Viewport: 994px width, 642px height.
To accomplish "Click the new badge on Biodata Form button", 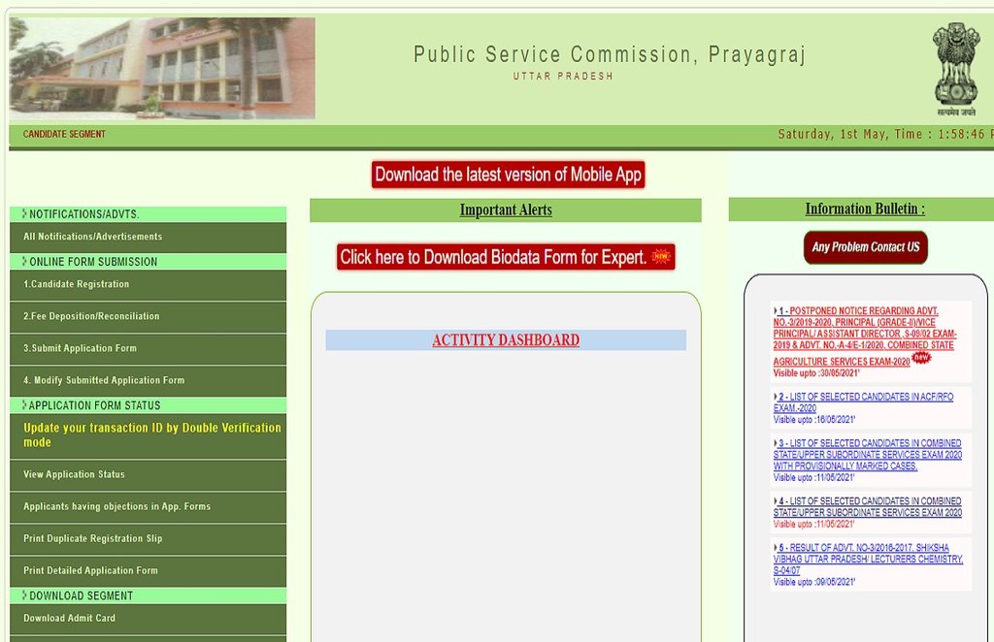I will pyautogui.click(x=661, y=256).
